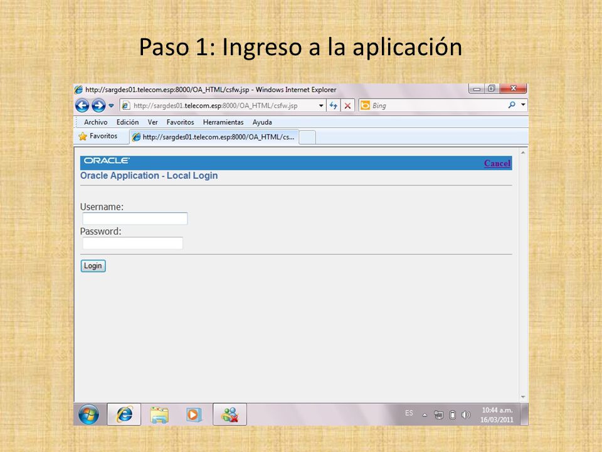Open Windows Media Player from taskbar

[194, 415]
